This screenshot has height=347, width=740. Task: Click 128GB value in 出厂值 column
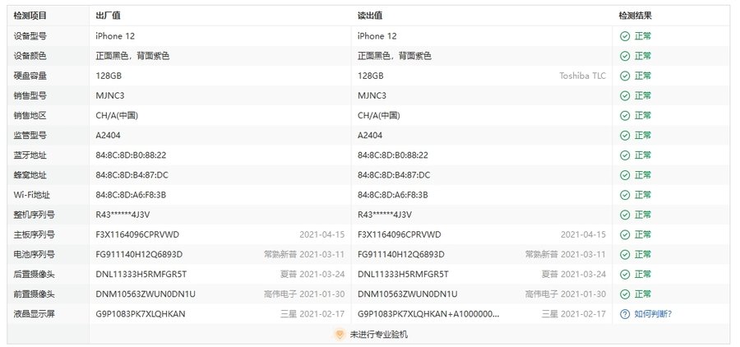click(x=109, y=76)
